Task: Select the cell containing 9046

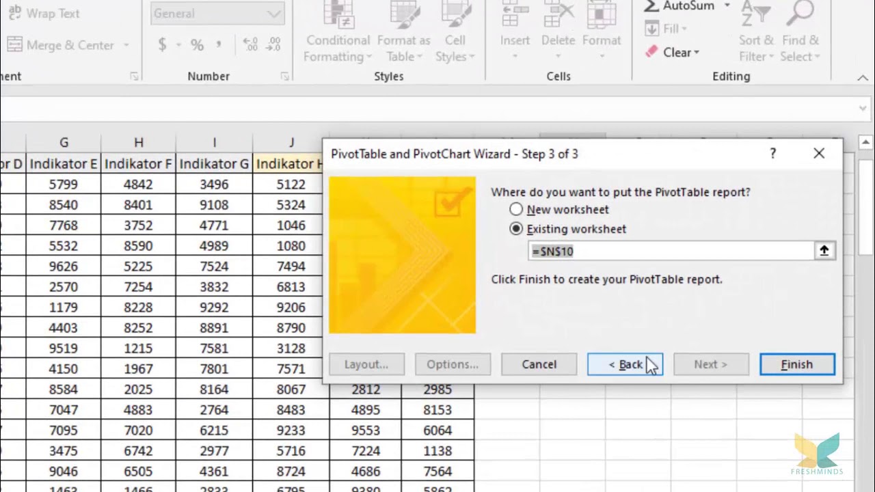Action: point(64,471)
